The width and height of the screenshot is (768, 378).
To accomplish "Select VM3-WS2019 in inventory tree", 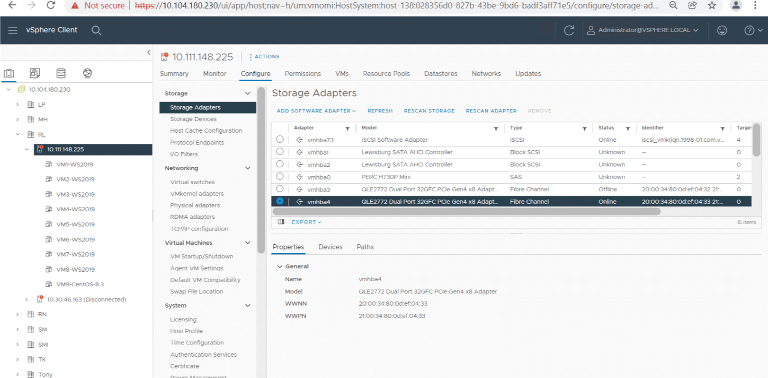I will pyautogui.click(x=75, y=194).
